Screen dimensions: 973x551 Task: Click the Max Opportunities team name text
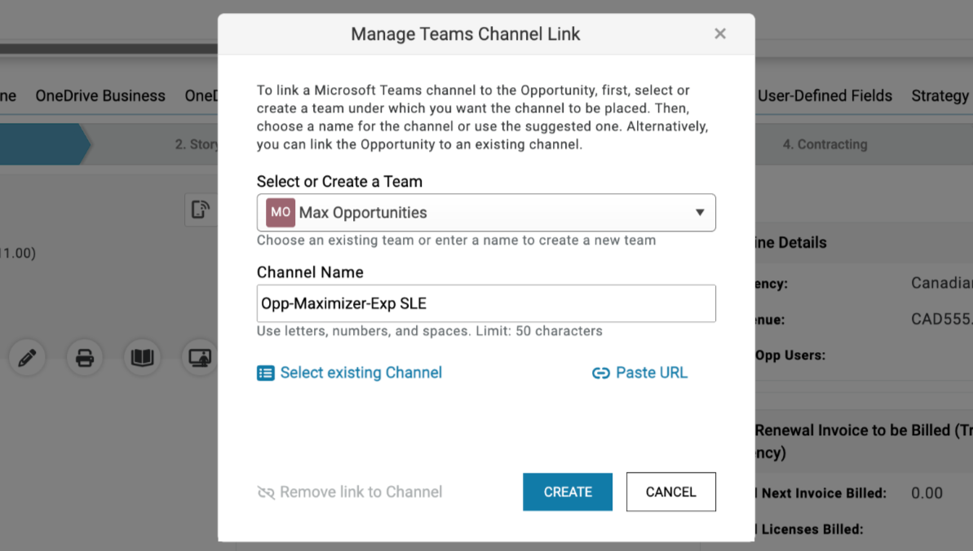click(363, 212)
